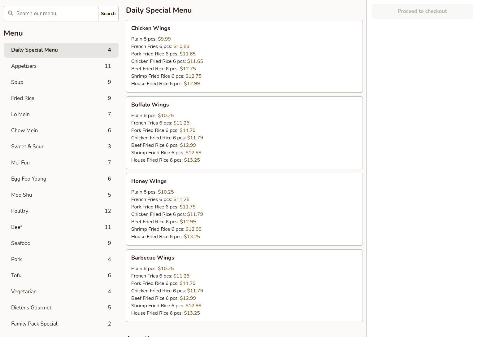Click Proceed to checkout button
This screenshot has width=478, height=337.
422,11
